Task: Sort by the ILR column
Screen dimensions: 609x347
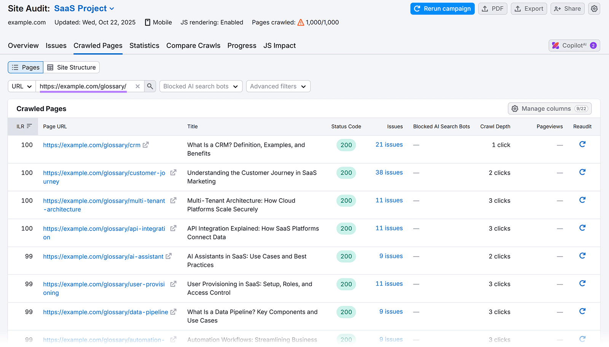Action: (x=24, y=126)
